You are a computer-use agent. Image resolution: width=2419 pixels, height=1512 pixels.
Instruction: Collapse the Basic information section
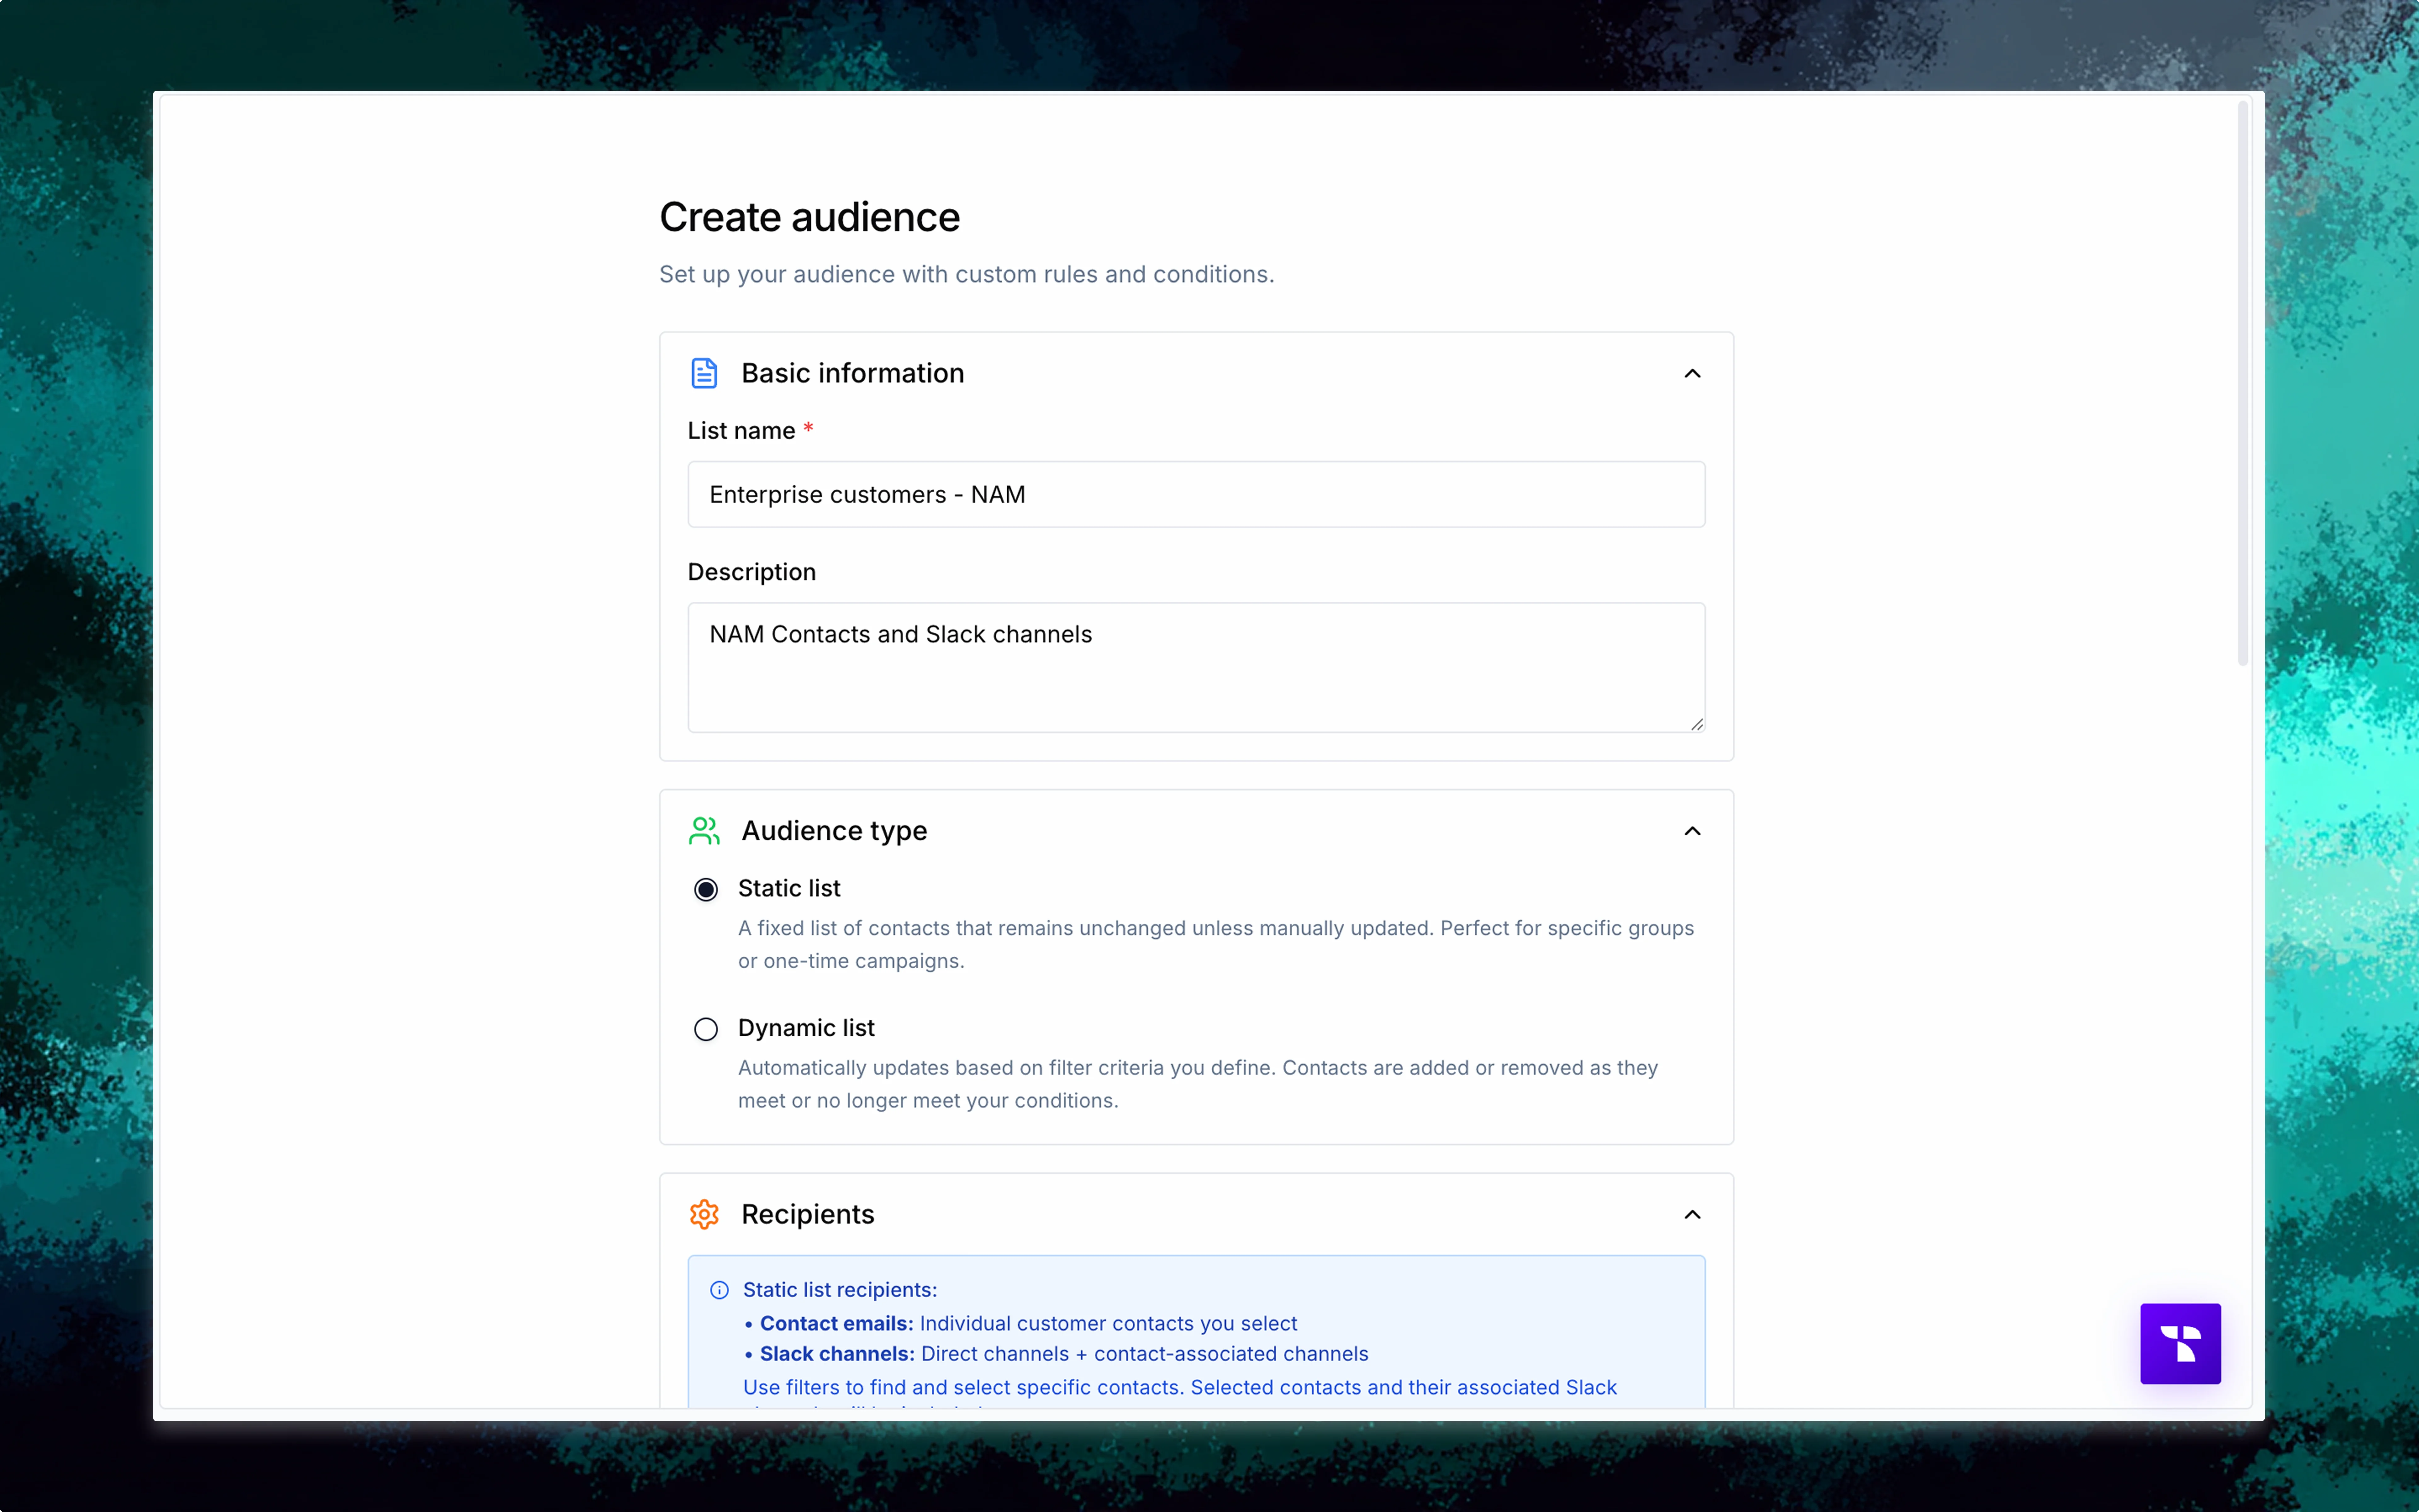1692,373
